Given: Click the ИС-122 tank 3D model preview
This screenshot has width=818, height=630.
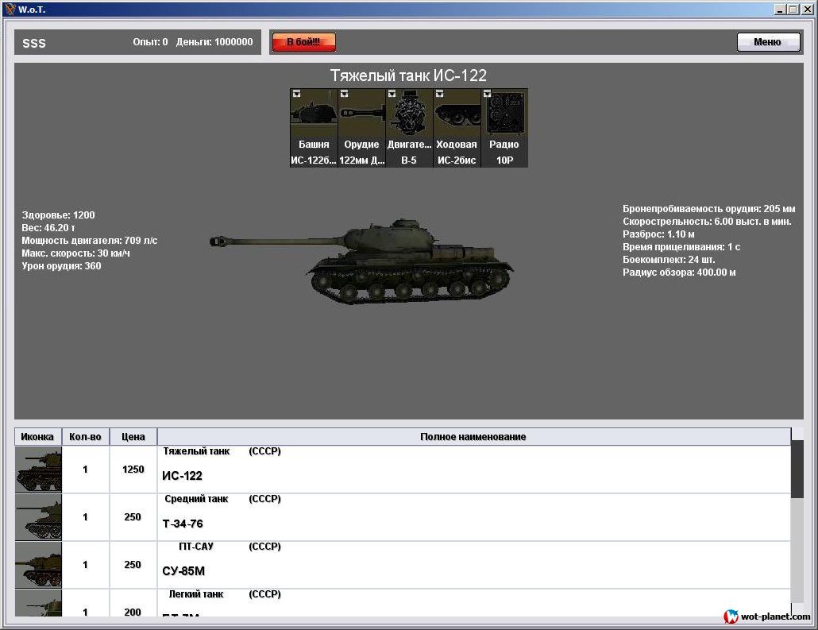Looking at the screenshot, I should tap(362, 261).
